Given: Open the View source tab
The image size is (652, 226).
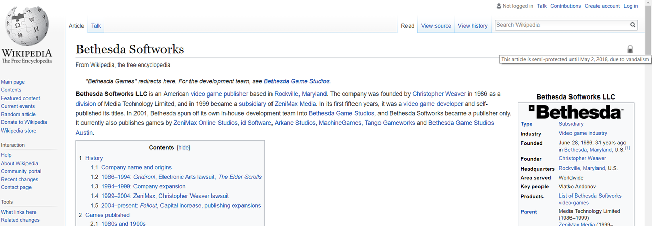Looking at the screenshot, I should tap(436, 26).
